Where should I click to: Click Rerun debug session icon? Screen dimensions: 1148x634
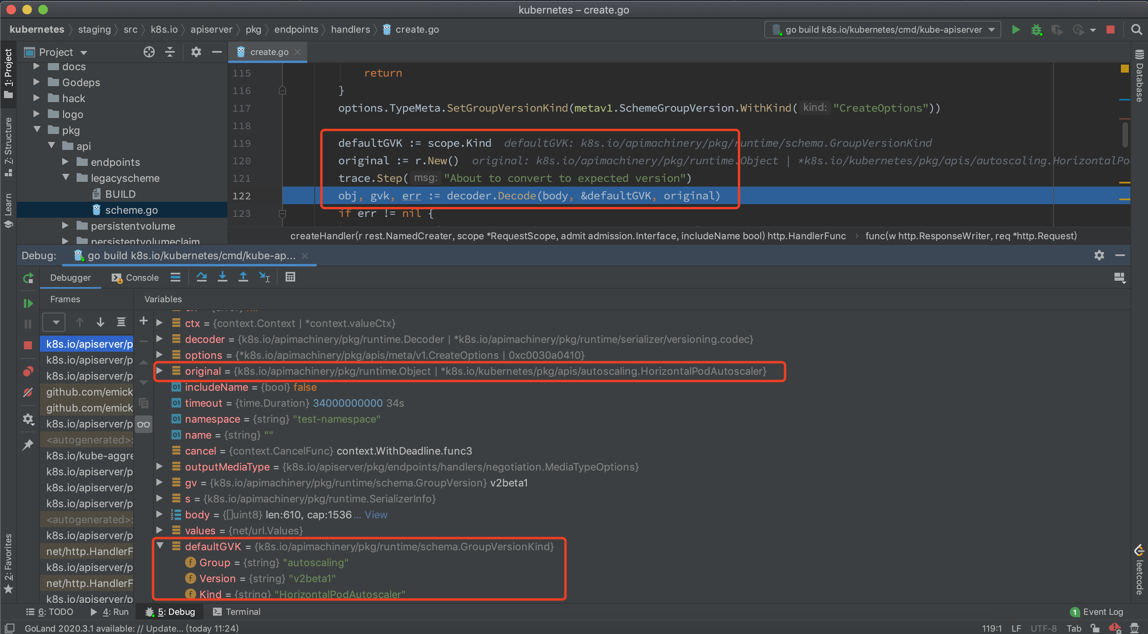(x=28, y=278)
